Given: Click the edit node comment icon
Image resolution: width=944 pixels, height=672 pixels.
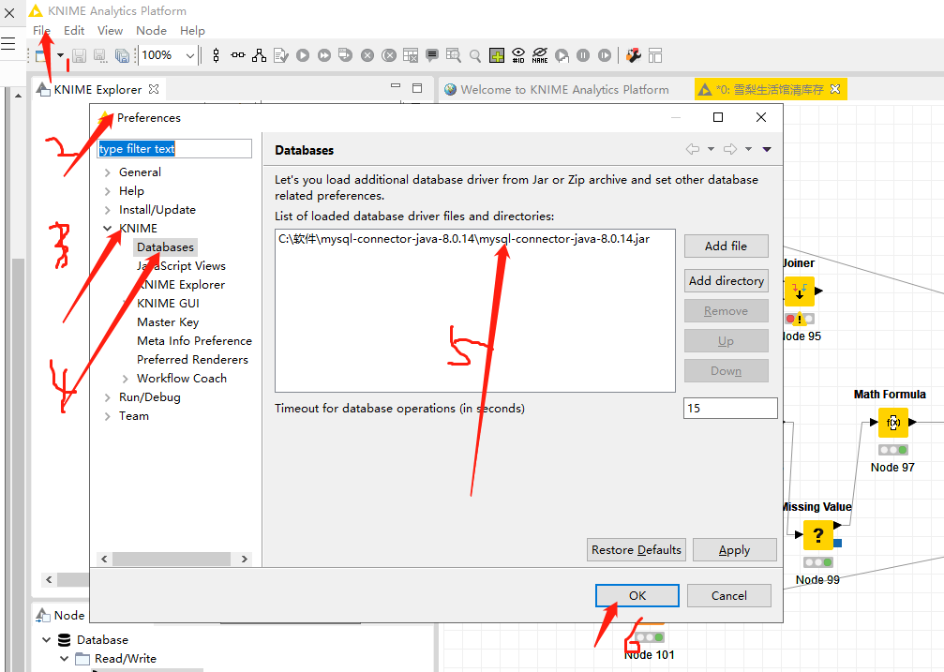Looking at the screenshot, I should pyautogui.click(x=431, y=56).
